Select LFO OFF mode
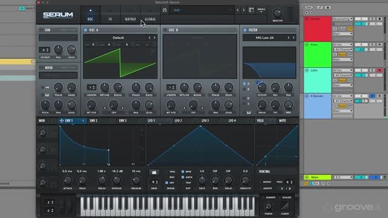Screen dimensions: 388x218 point(167,183)
